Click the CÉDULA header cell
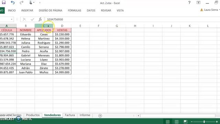The width and height of the screenshot is (220, 124). coord(8,30)
